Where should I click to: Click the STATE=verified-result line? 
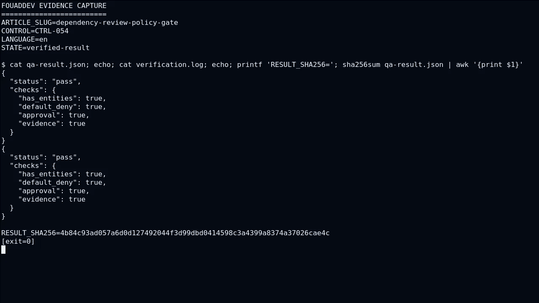[45, 48]
